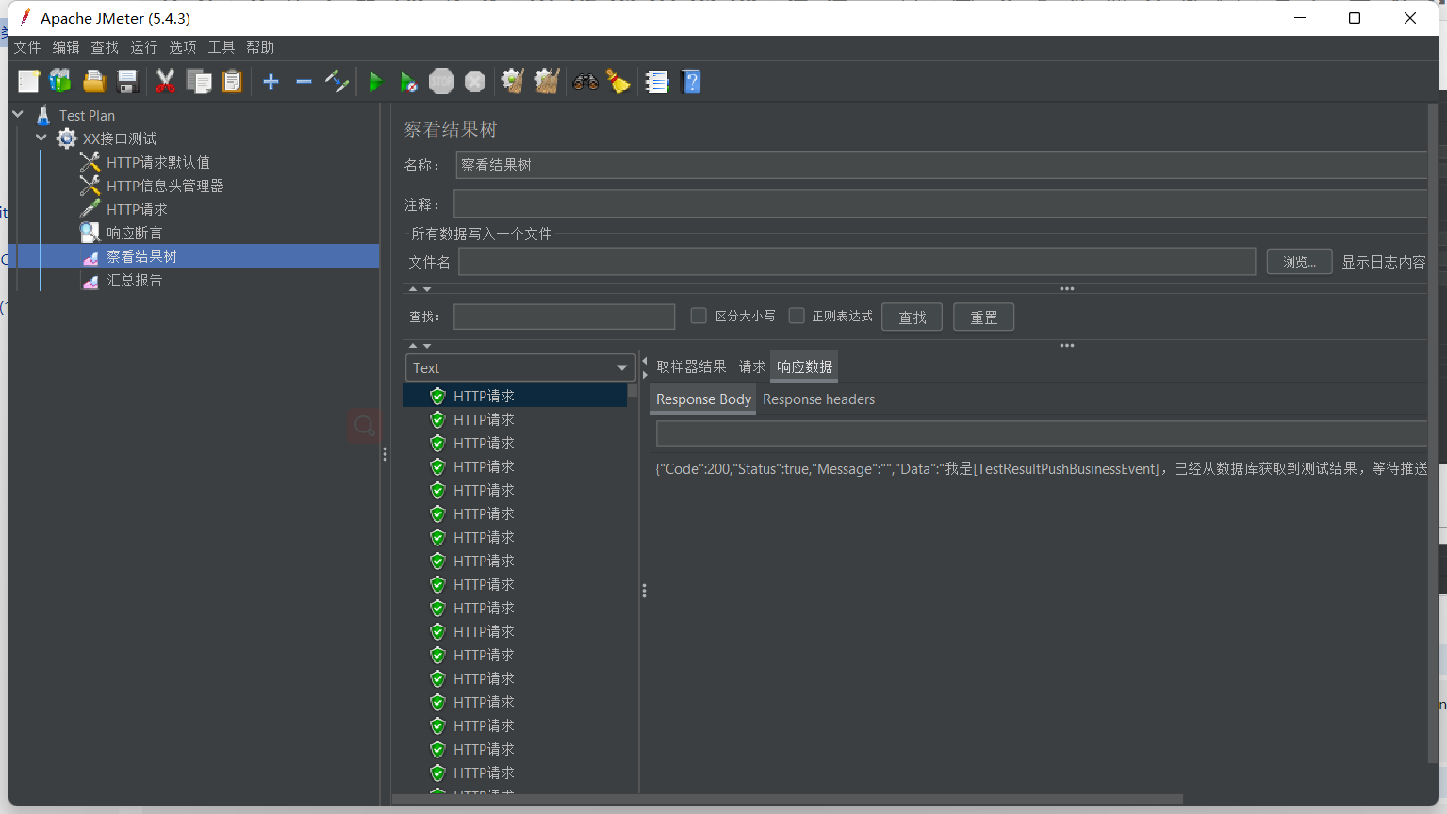The image size is (1447, 814).
Task: Click the New test plan toolbar icon
Action: [x=28, y=82]
